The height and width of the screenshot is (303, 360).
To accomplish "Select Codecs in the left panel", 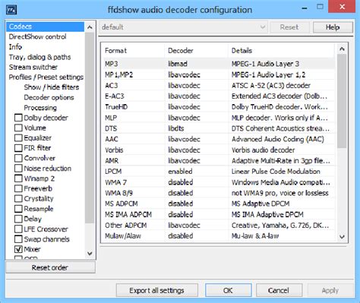I will coord(45,27).
